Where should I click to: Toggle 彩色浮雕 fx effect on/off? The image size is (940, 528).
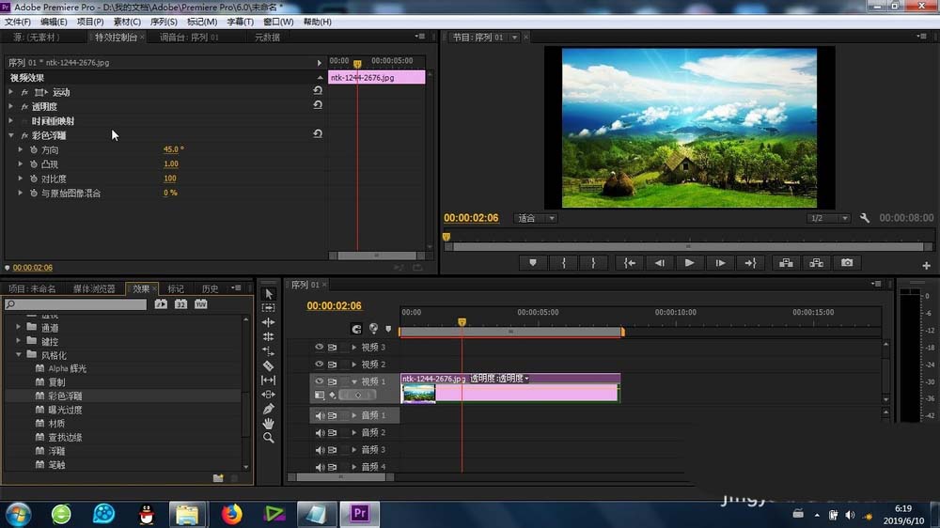pos(24,135)
